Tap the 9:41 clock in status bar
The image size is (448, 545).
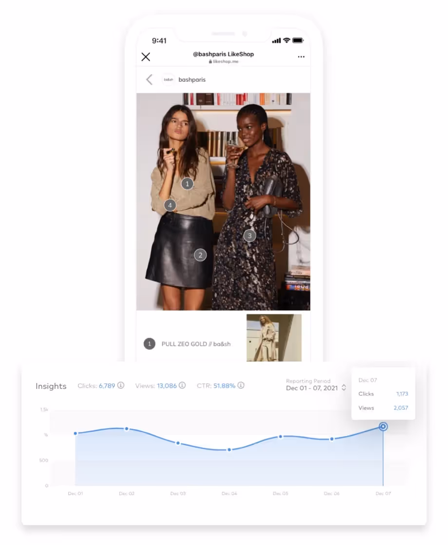click(159, 41)
